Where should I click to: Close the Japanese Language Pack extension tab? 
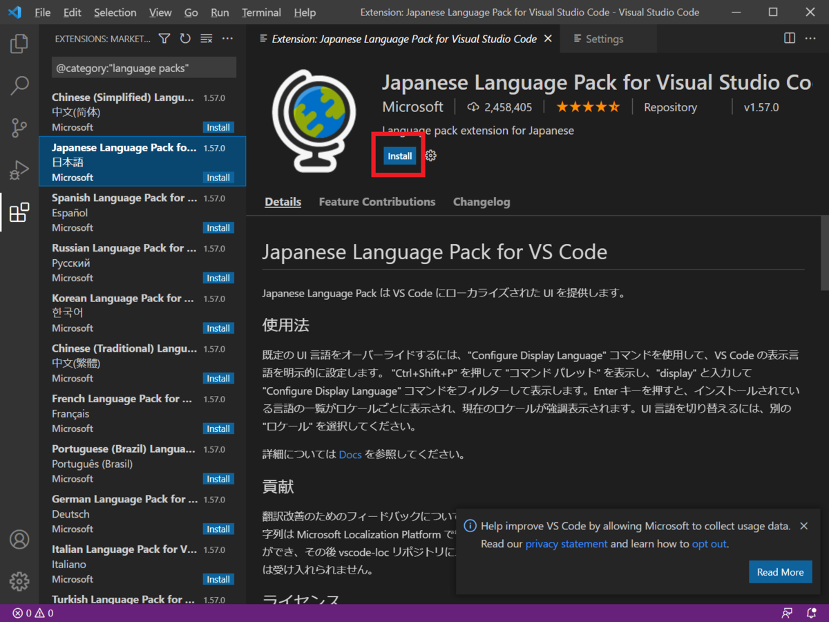[x=549, y=39]
